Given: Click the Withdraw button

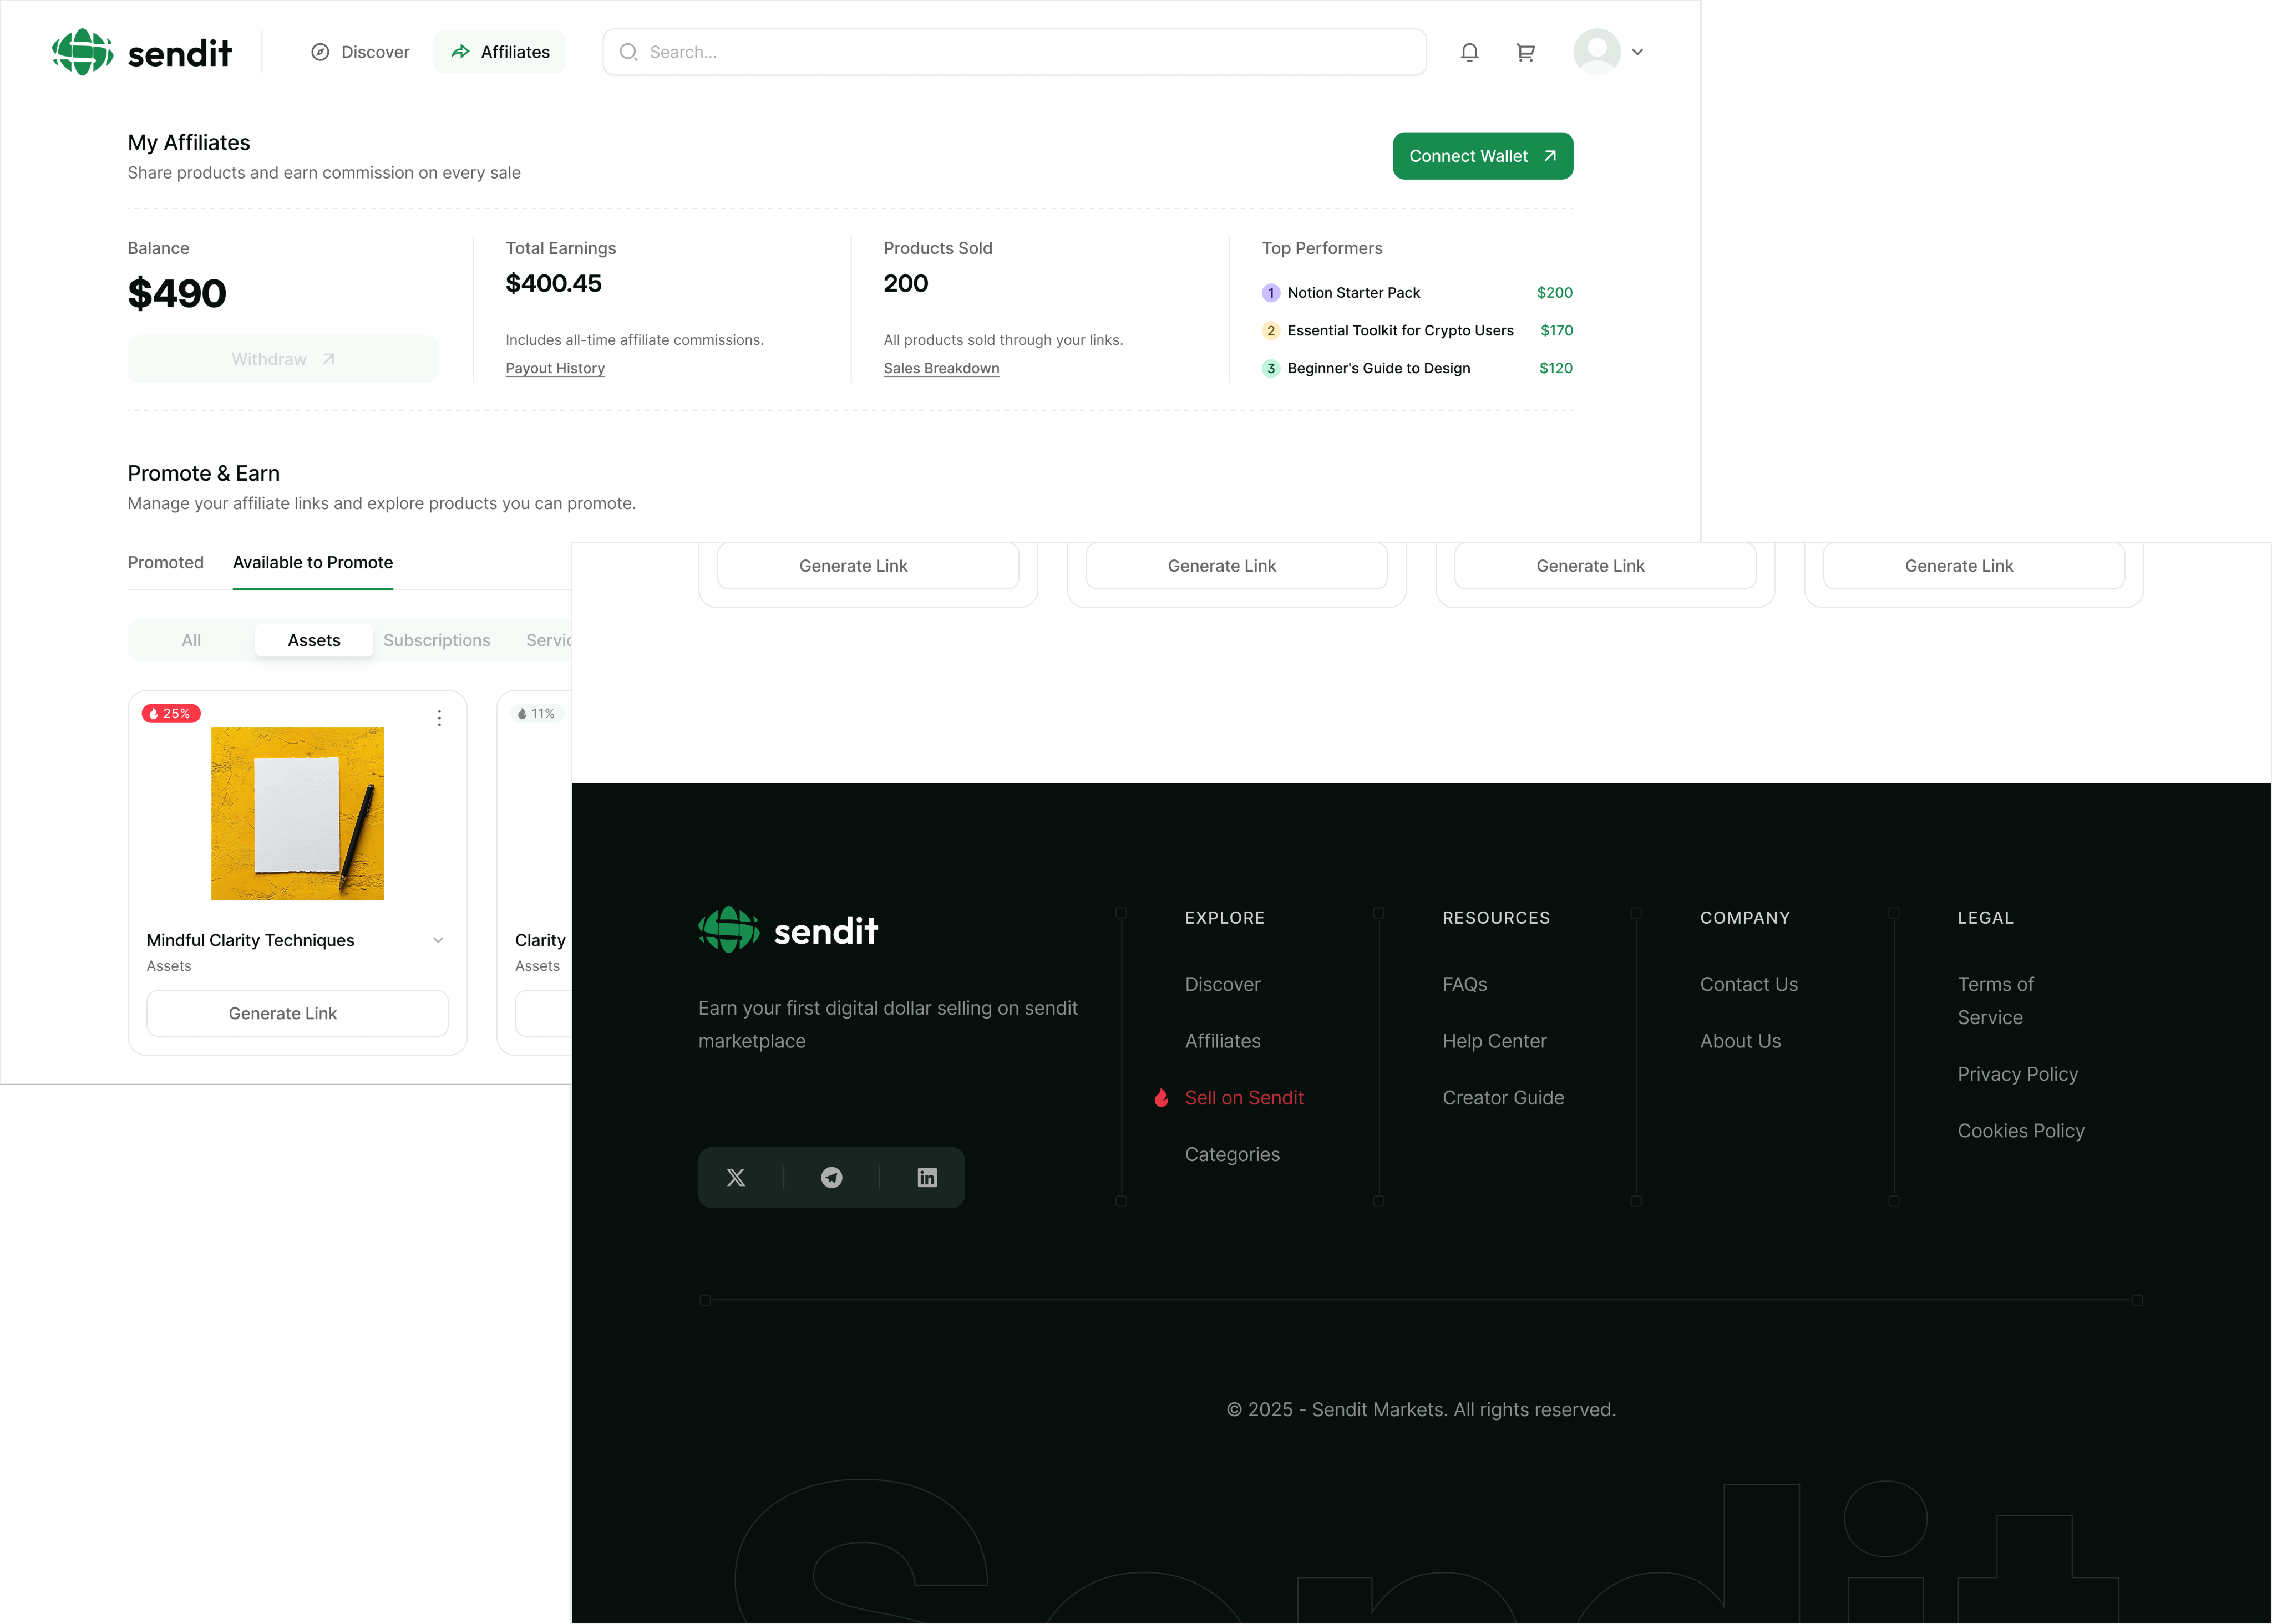Looking at the screenshot, I should 283,359.
